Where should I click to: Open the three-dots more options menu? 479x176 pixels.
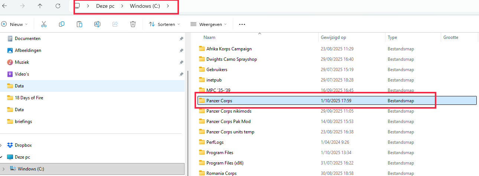(242, 24)
